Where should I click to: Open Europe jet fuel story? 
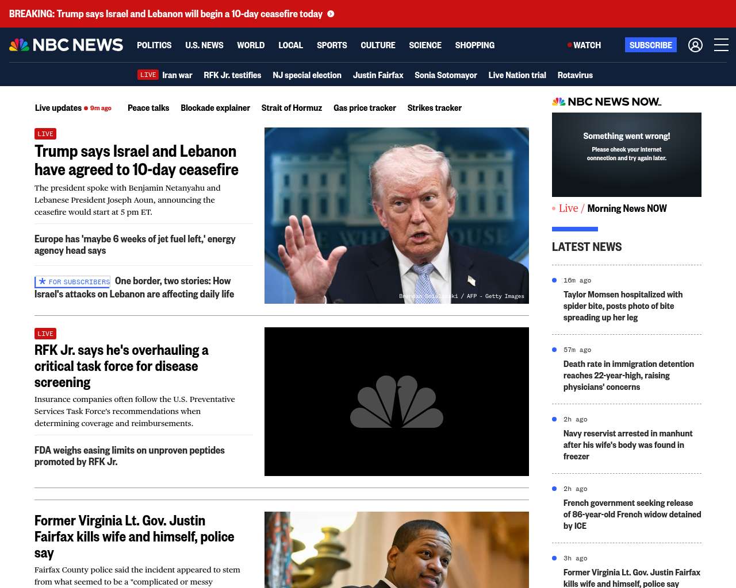pos(135,245)
